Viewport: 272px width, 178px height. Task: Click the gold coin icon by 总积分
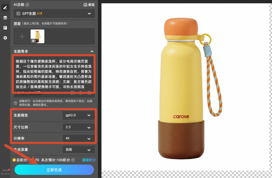pos(14,160)
